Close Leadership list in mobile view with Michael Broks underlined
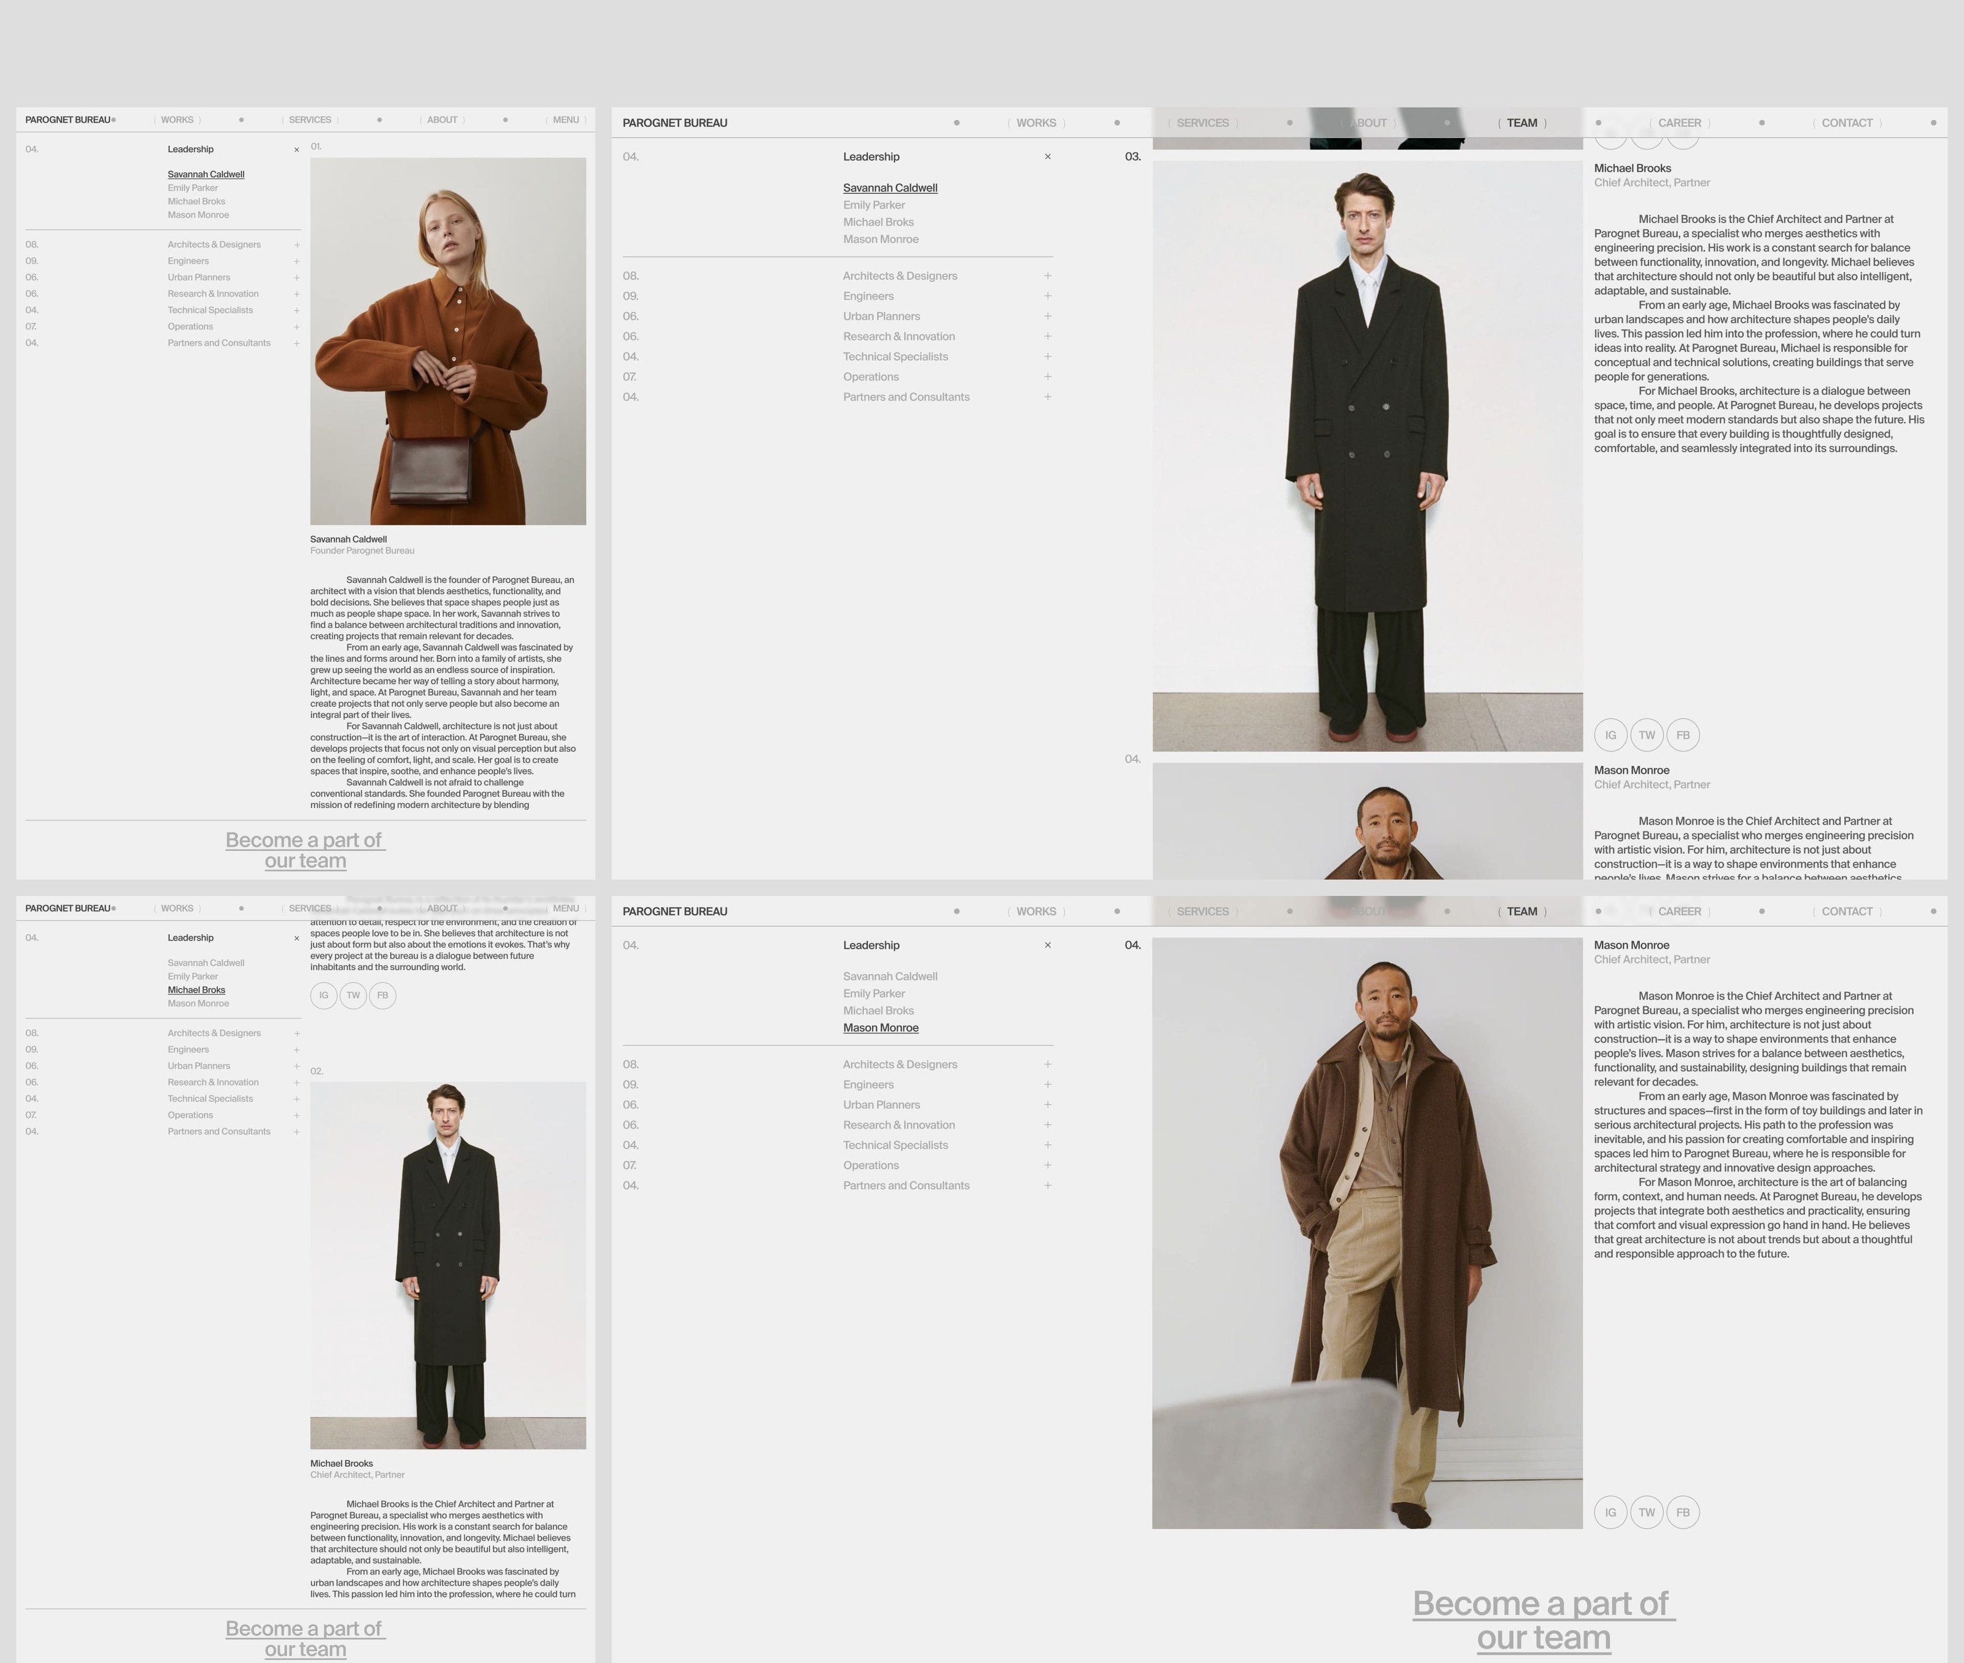The width and height of the screenshot is (1964, 1663). 297,939
